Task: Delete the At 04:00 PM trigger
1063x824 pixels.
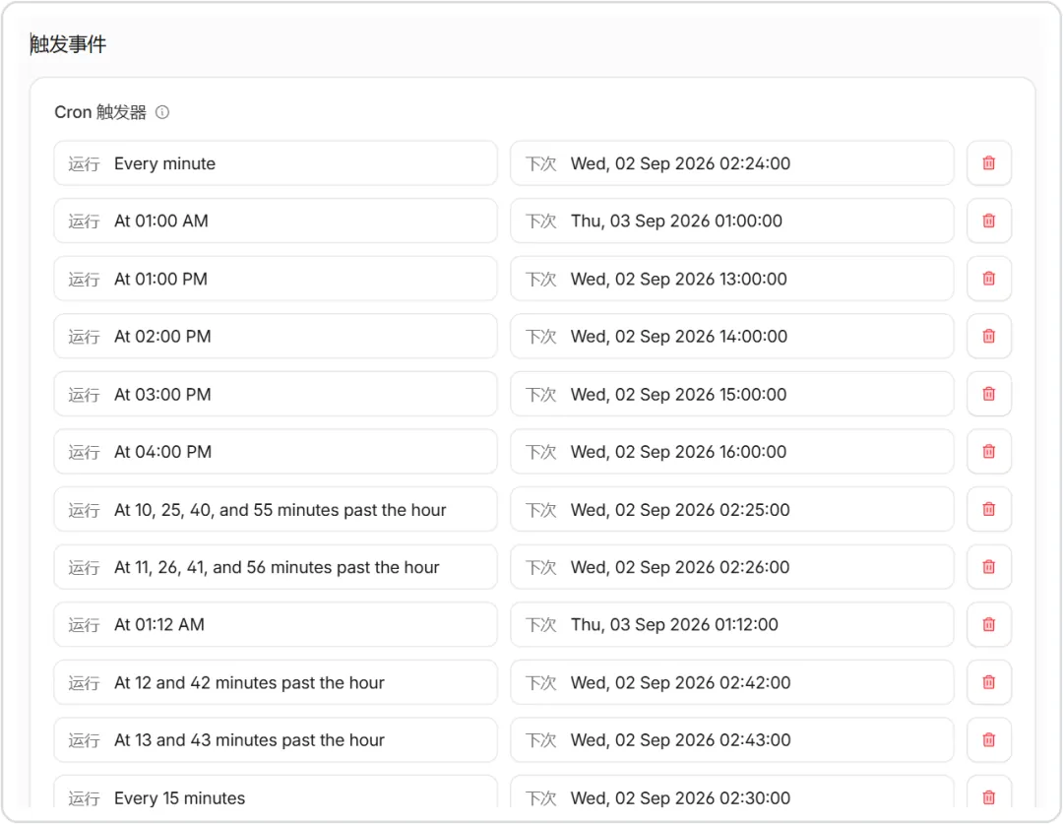Action: (989, 452)
